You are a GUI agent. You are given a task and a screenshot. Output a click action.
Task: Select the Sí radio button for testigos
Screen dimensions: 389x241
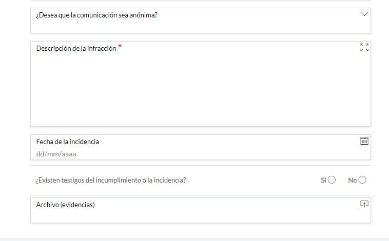click(332, 180)
